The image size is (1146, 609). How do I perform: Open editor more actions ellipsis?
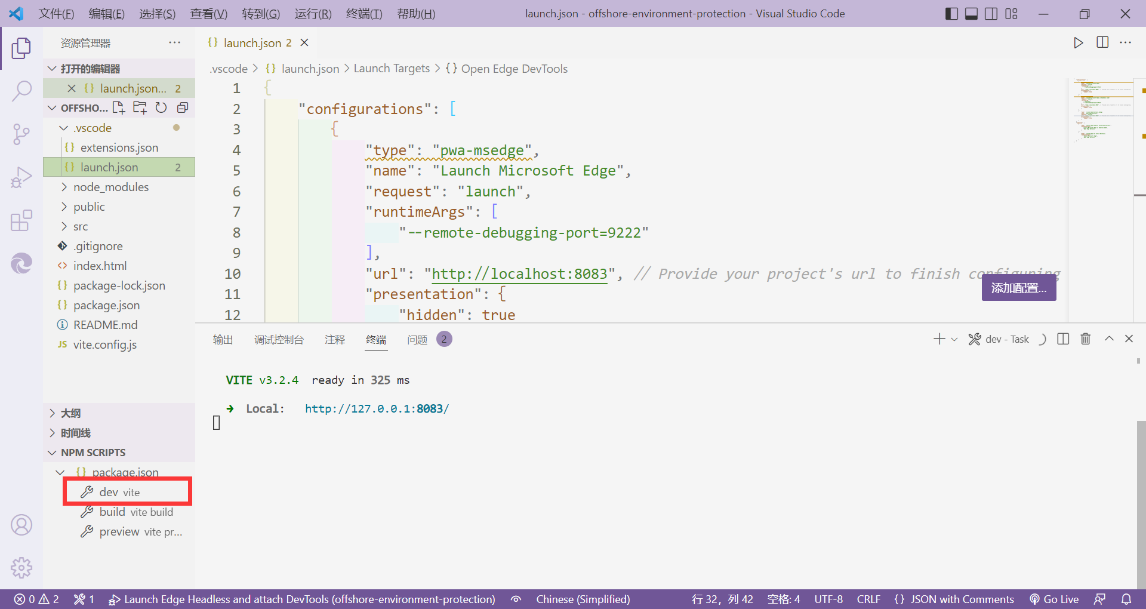click(1126, 42)
